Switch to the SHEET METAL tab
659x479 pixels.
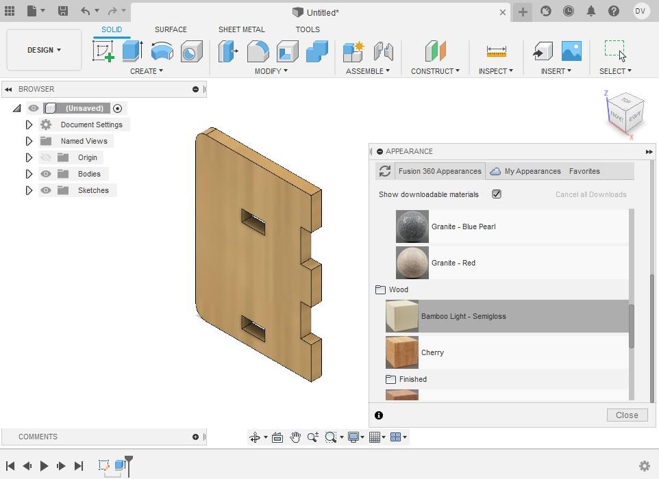(x=242, y=29)
